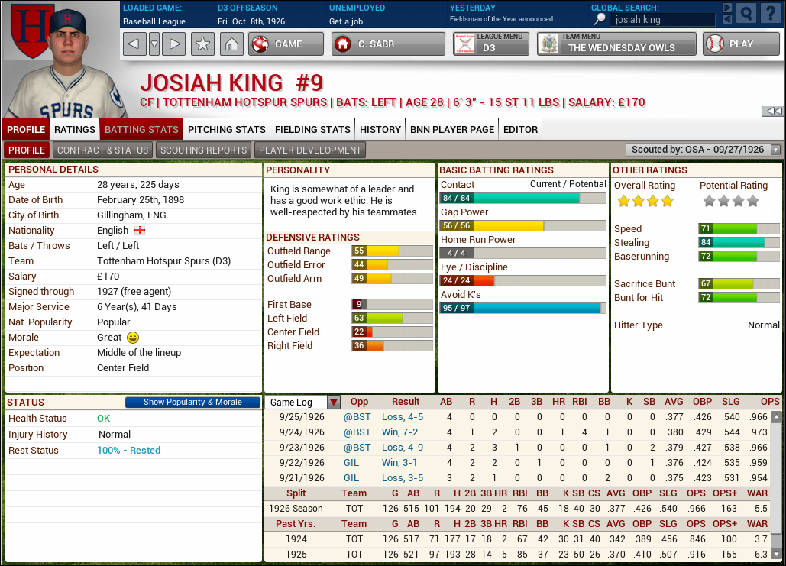The image size is (786, 566).
Task: Collapse panel with double-arrow icon
Action: point(772,112)
